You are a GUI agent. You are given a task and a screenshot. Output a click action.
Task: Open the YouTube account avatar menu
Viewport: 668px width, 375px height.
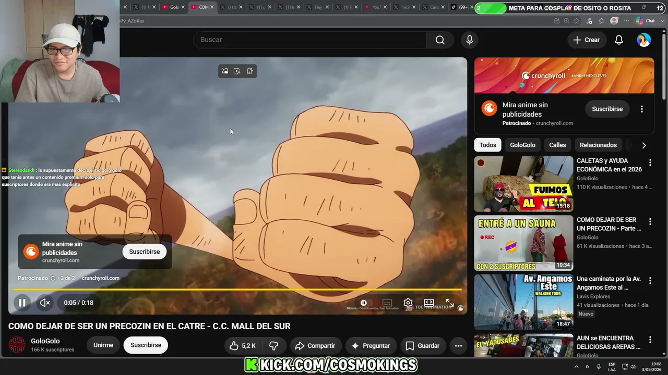click(644, 40)
